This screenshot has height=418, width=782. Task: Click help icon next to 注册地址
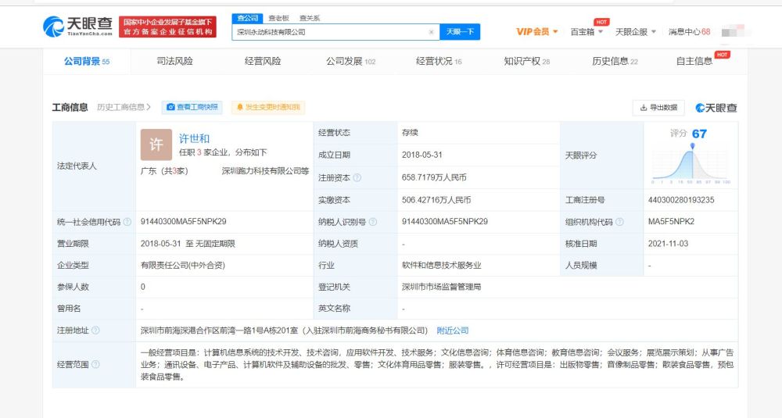(x=95, y=330)
